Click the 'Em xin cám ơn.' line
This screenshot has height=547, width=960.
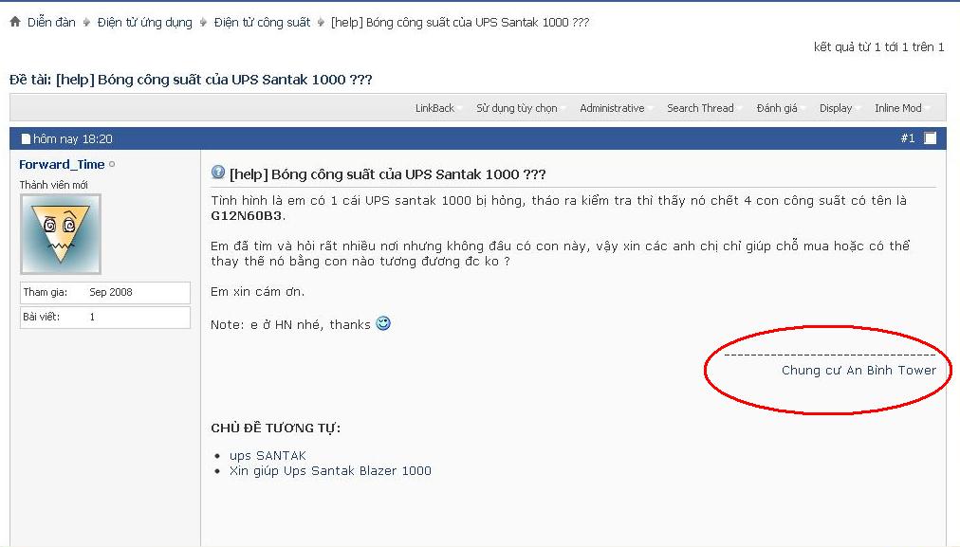pyautogui.click(x=257, y=292)
